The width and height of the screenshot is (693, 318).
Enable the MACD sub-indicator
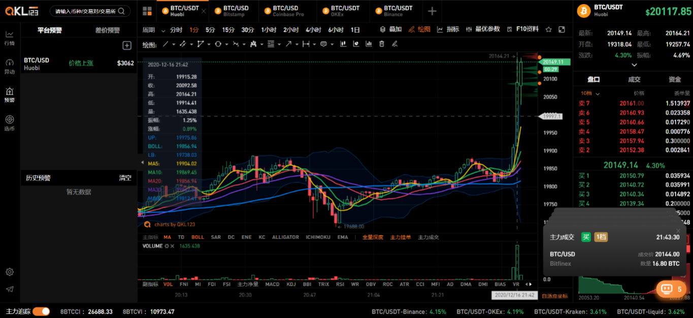click(272, 284)
